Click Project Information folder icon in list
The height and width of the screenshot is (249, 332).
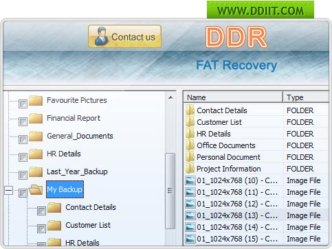tap(190, 169)
